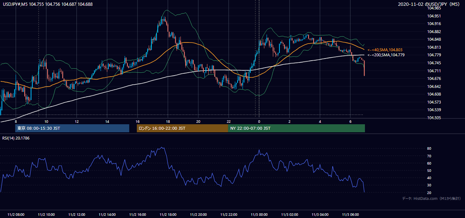Screen dimensions: 465x218
Task: Click the 11/3 06:00 time axis label
Action: pyautogui.click(x=350, y=215)
